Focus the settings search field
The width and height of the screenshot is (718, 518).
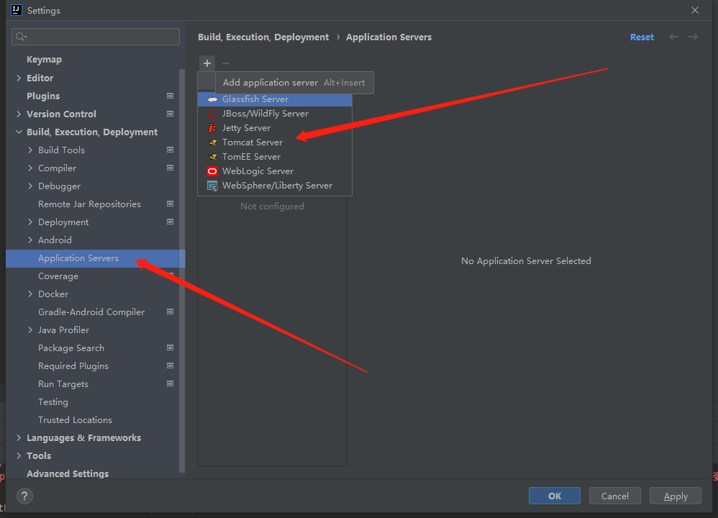click(x=96, y=37)
